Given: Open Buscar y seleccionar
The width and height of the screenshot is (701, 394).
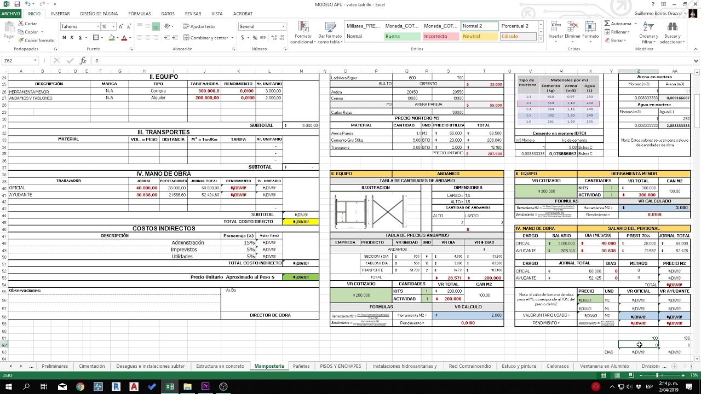Looking at the screenshot, I should pyautogui.click(x=673, y=33).
